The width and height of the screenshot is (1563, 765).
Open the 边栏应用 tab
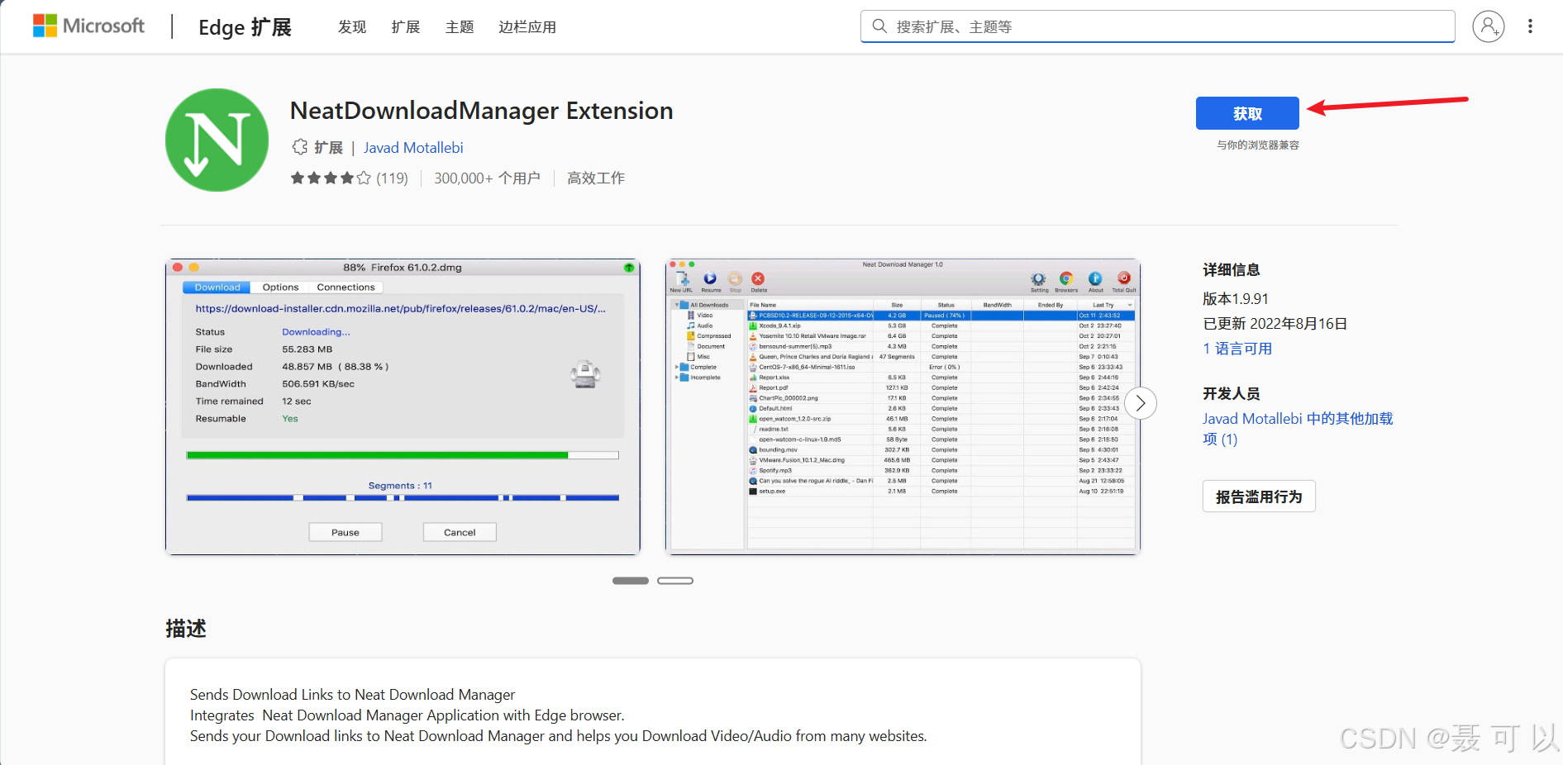(527, 27)
